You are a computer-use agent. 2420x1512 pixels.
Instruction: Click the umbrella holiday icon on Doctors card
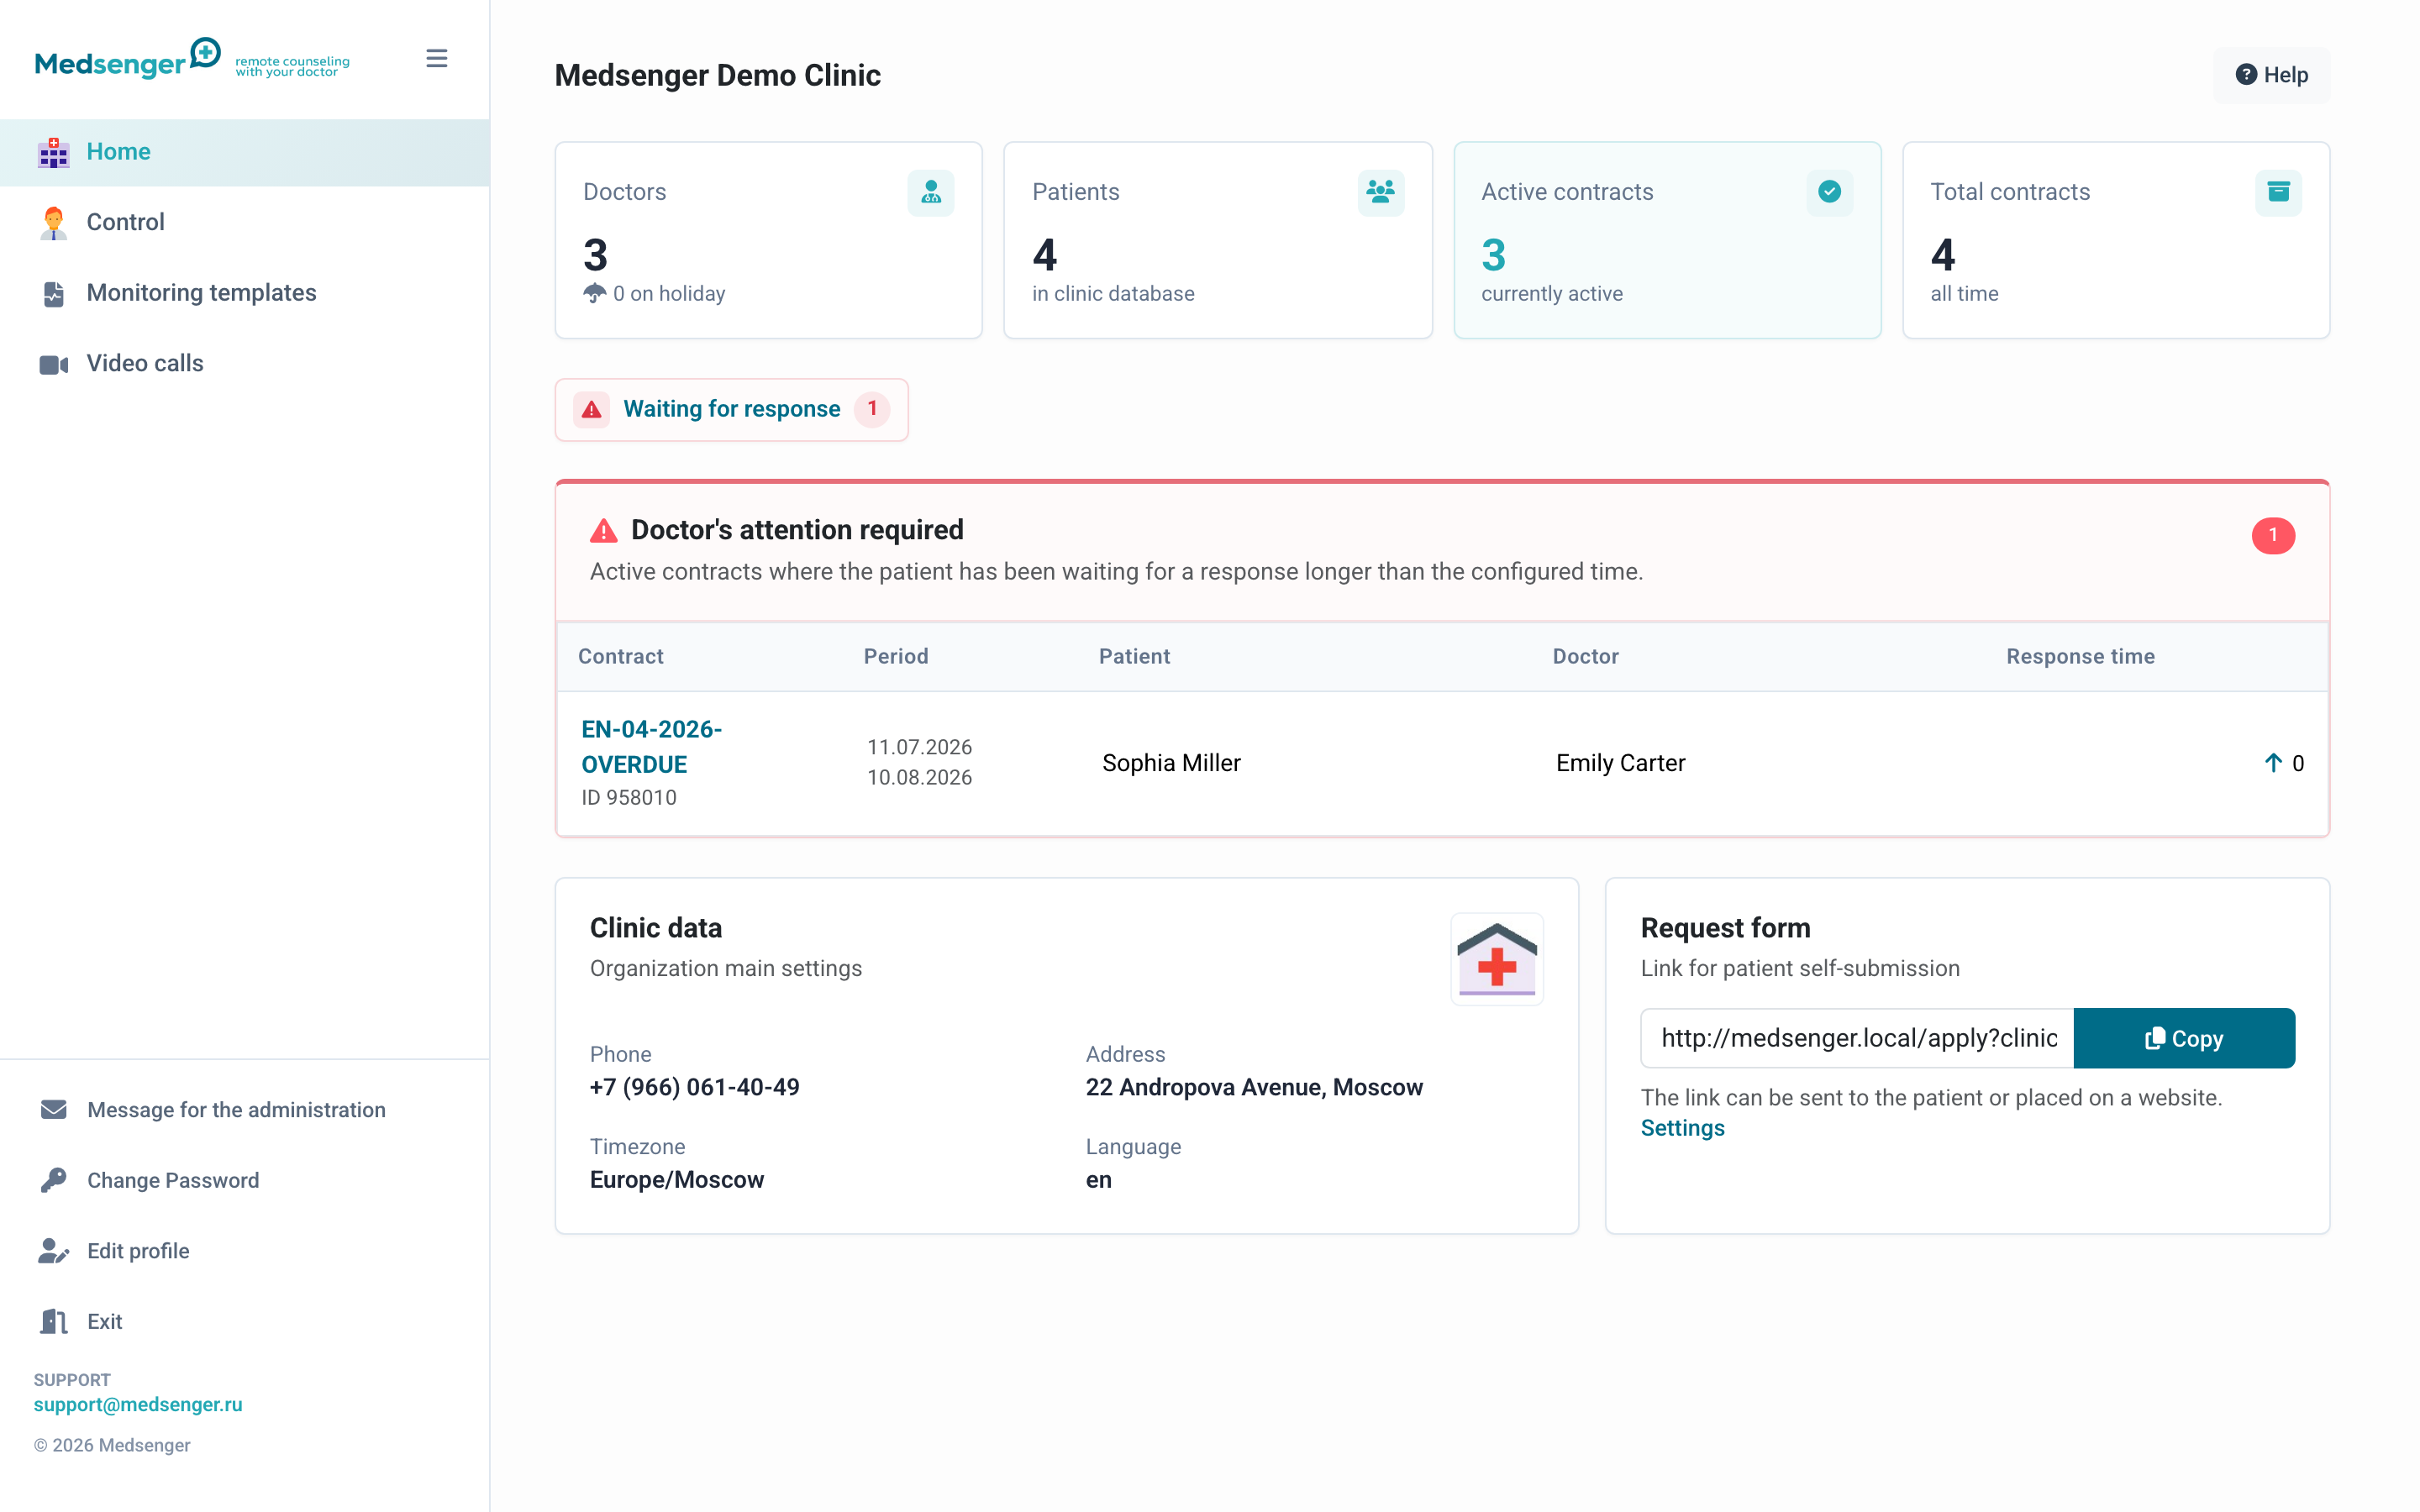coord(595,293)
